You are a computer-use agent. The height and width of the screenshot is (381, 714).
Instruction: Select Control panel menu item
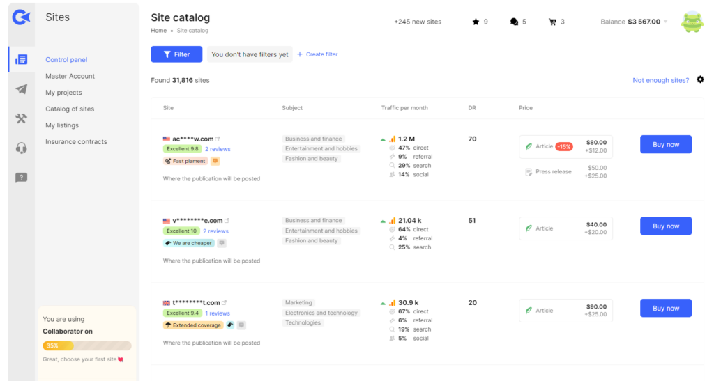click(x=66, y=60)
